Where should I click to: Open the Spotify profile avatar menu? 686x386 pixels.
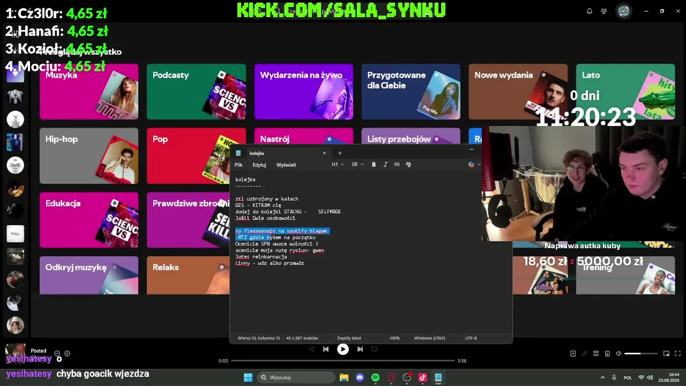pyautogui.click(x=624, y=11)
